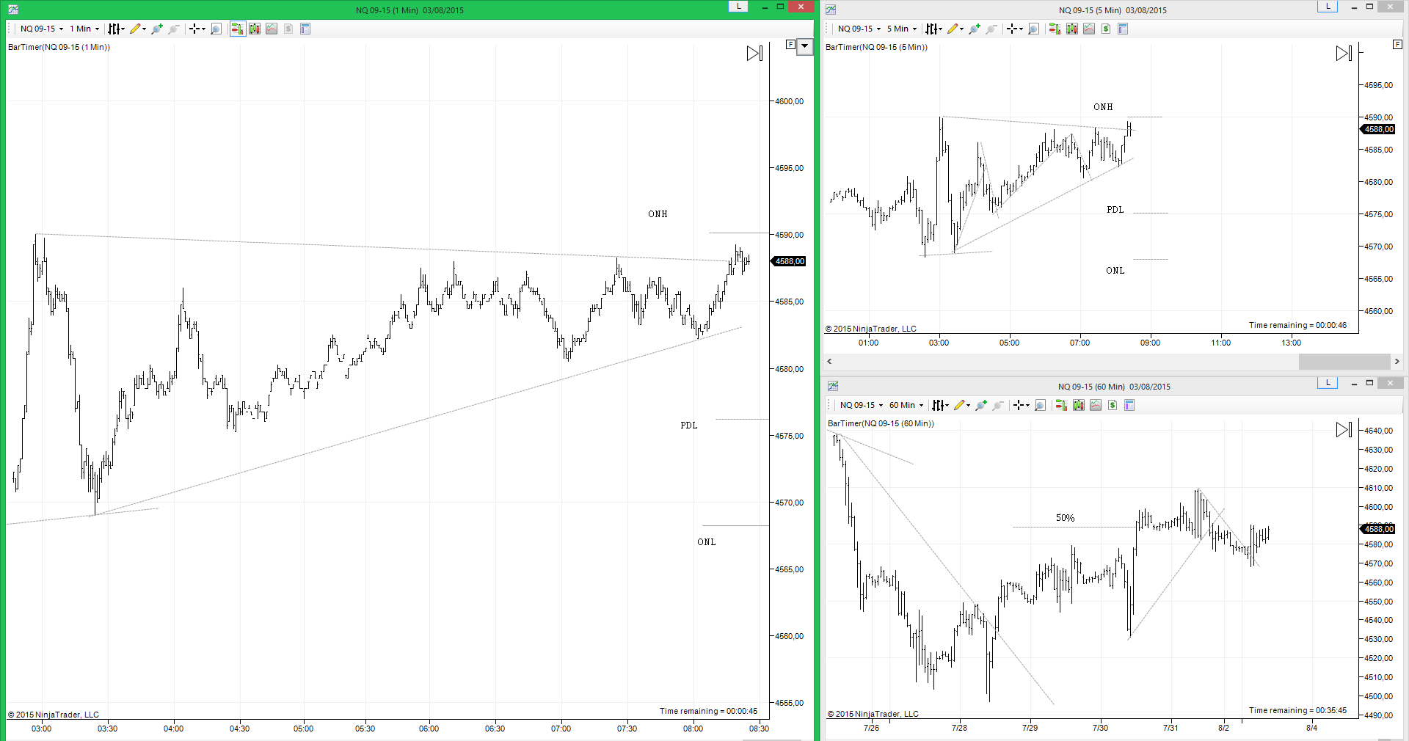Open Properties icon in 1 Min chart
This screenshot has height=741, width=1409.
tap(305, 29)
